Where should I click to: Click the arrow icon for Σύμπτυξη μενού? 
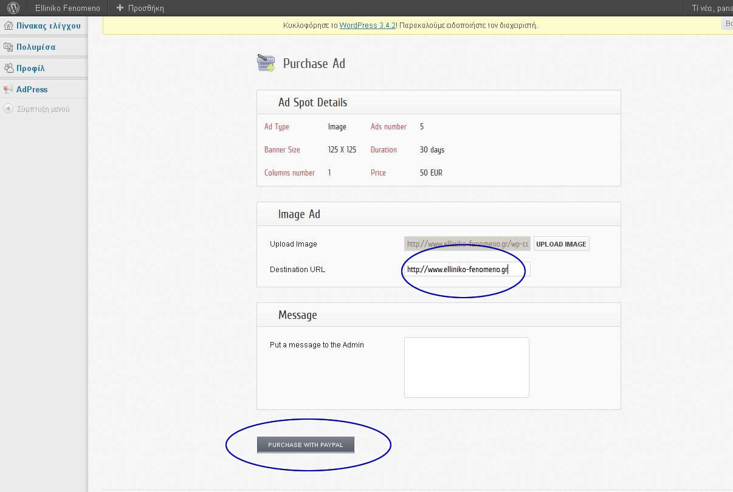tap(8, 109)
